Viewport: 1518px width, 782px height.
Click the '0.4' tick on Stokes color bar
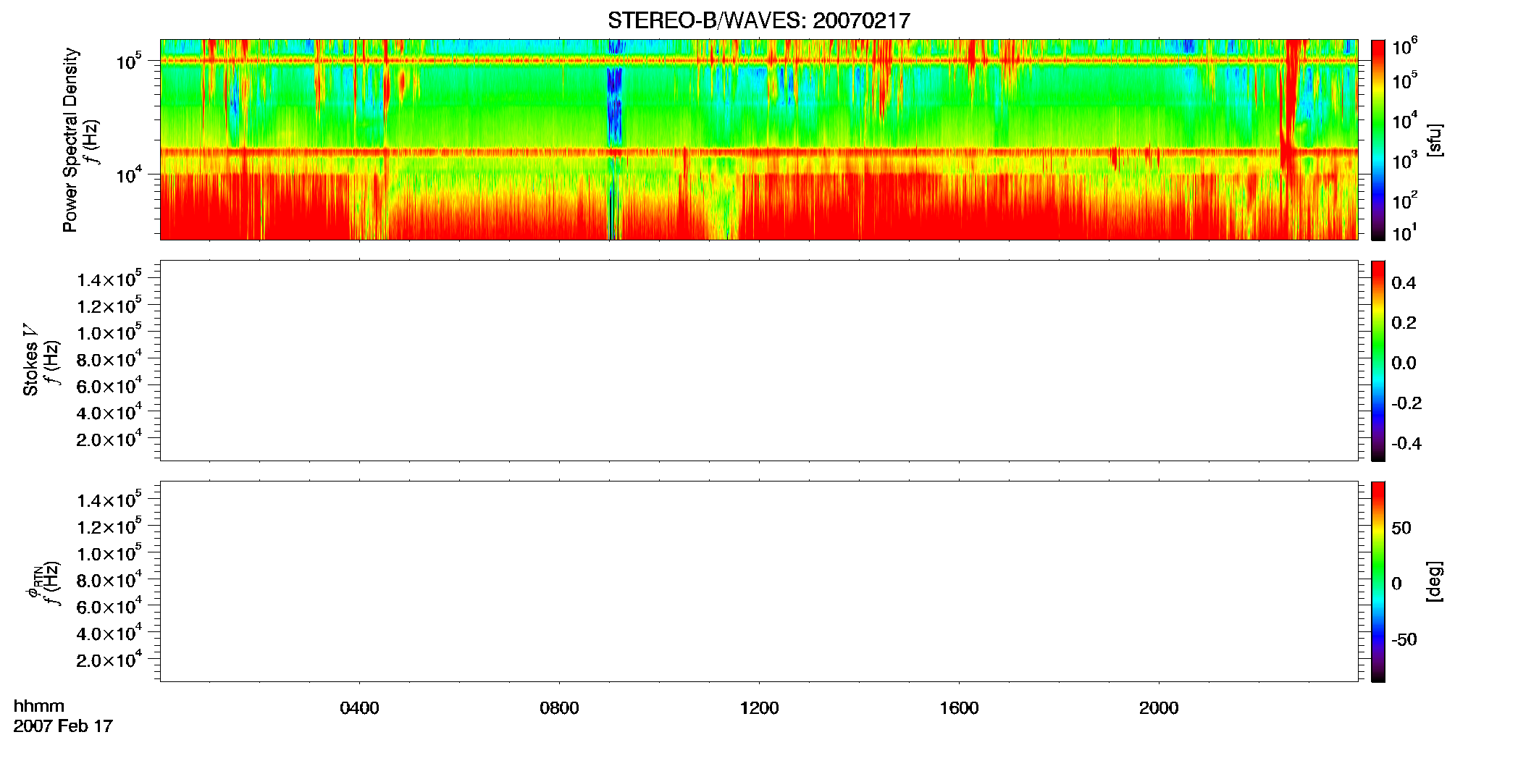tap(1404, 283)
